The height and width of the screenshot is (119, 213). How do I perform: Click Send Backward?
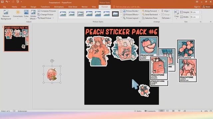click(150, 15)
